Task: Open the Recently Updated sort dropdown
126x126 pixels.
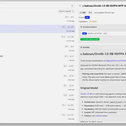Action: 66,11
